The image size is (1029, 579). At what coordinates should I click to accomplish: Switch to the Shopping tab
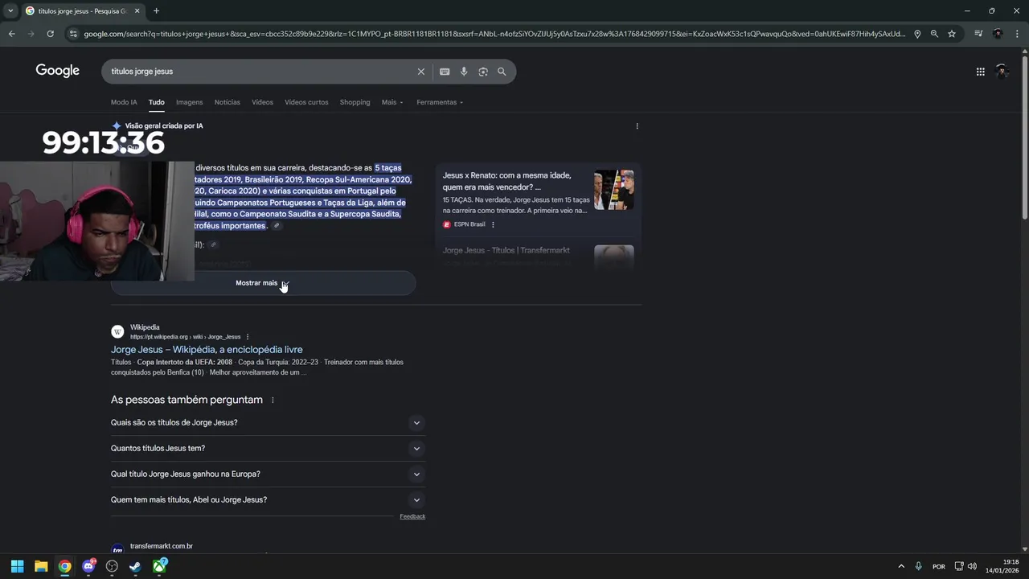coord(355,102)
